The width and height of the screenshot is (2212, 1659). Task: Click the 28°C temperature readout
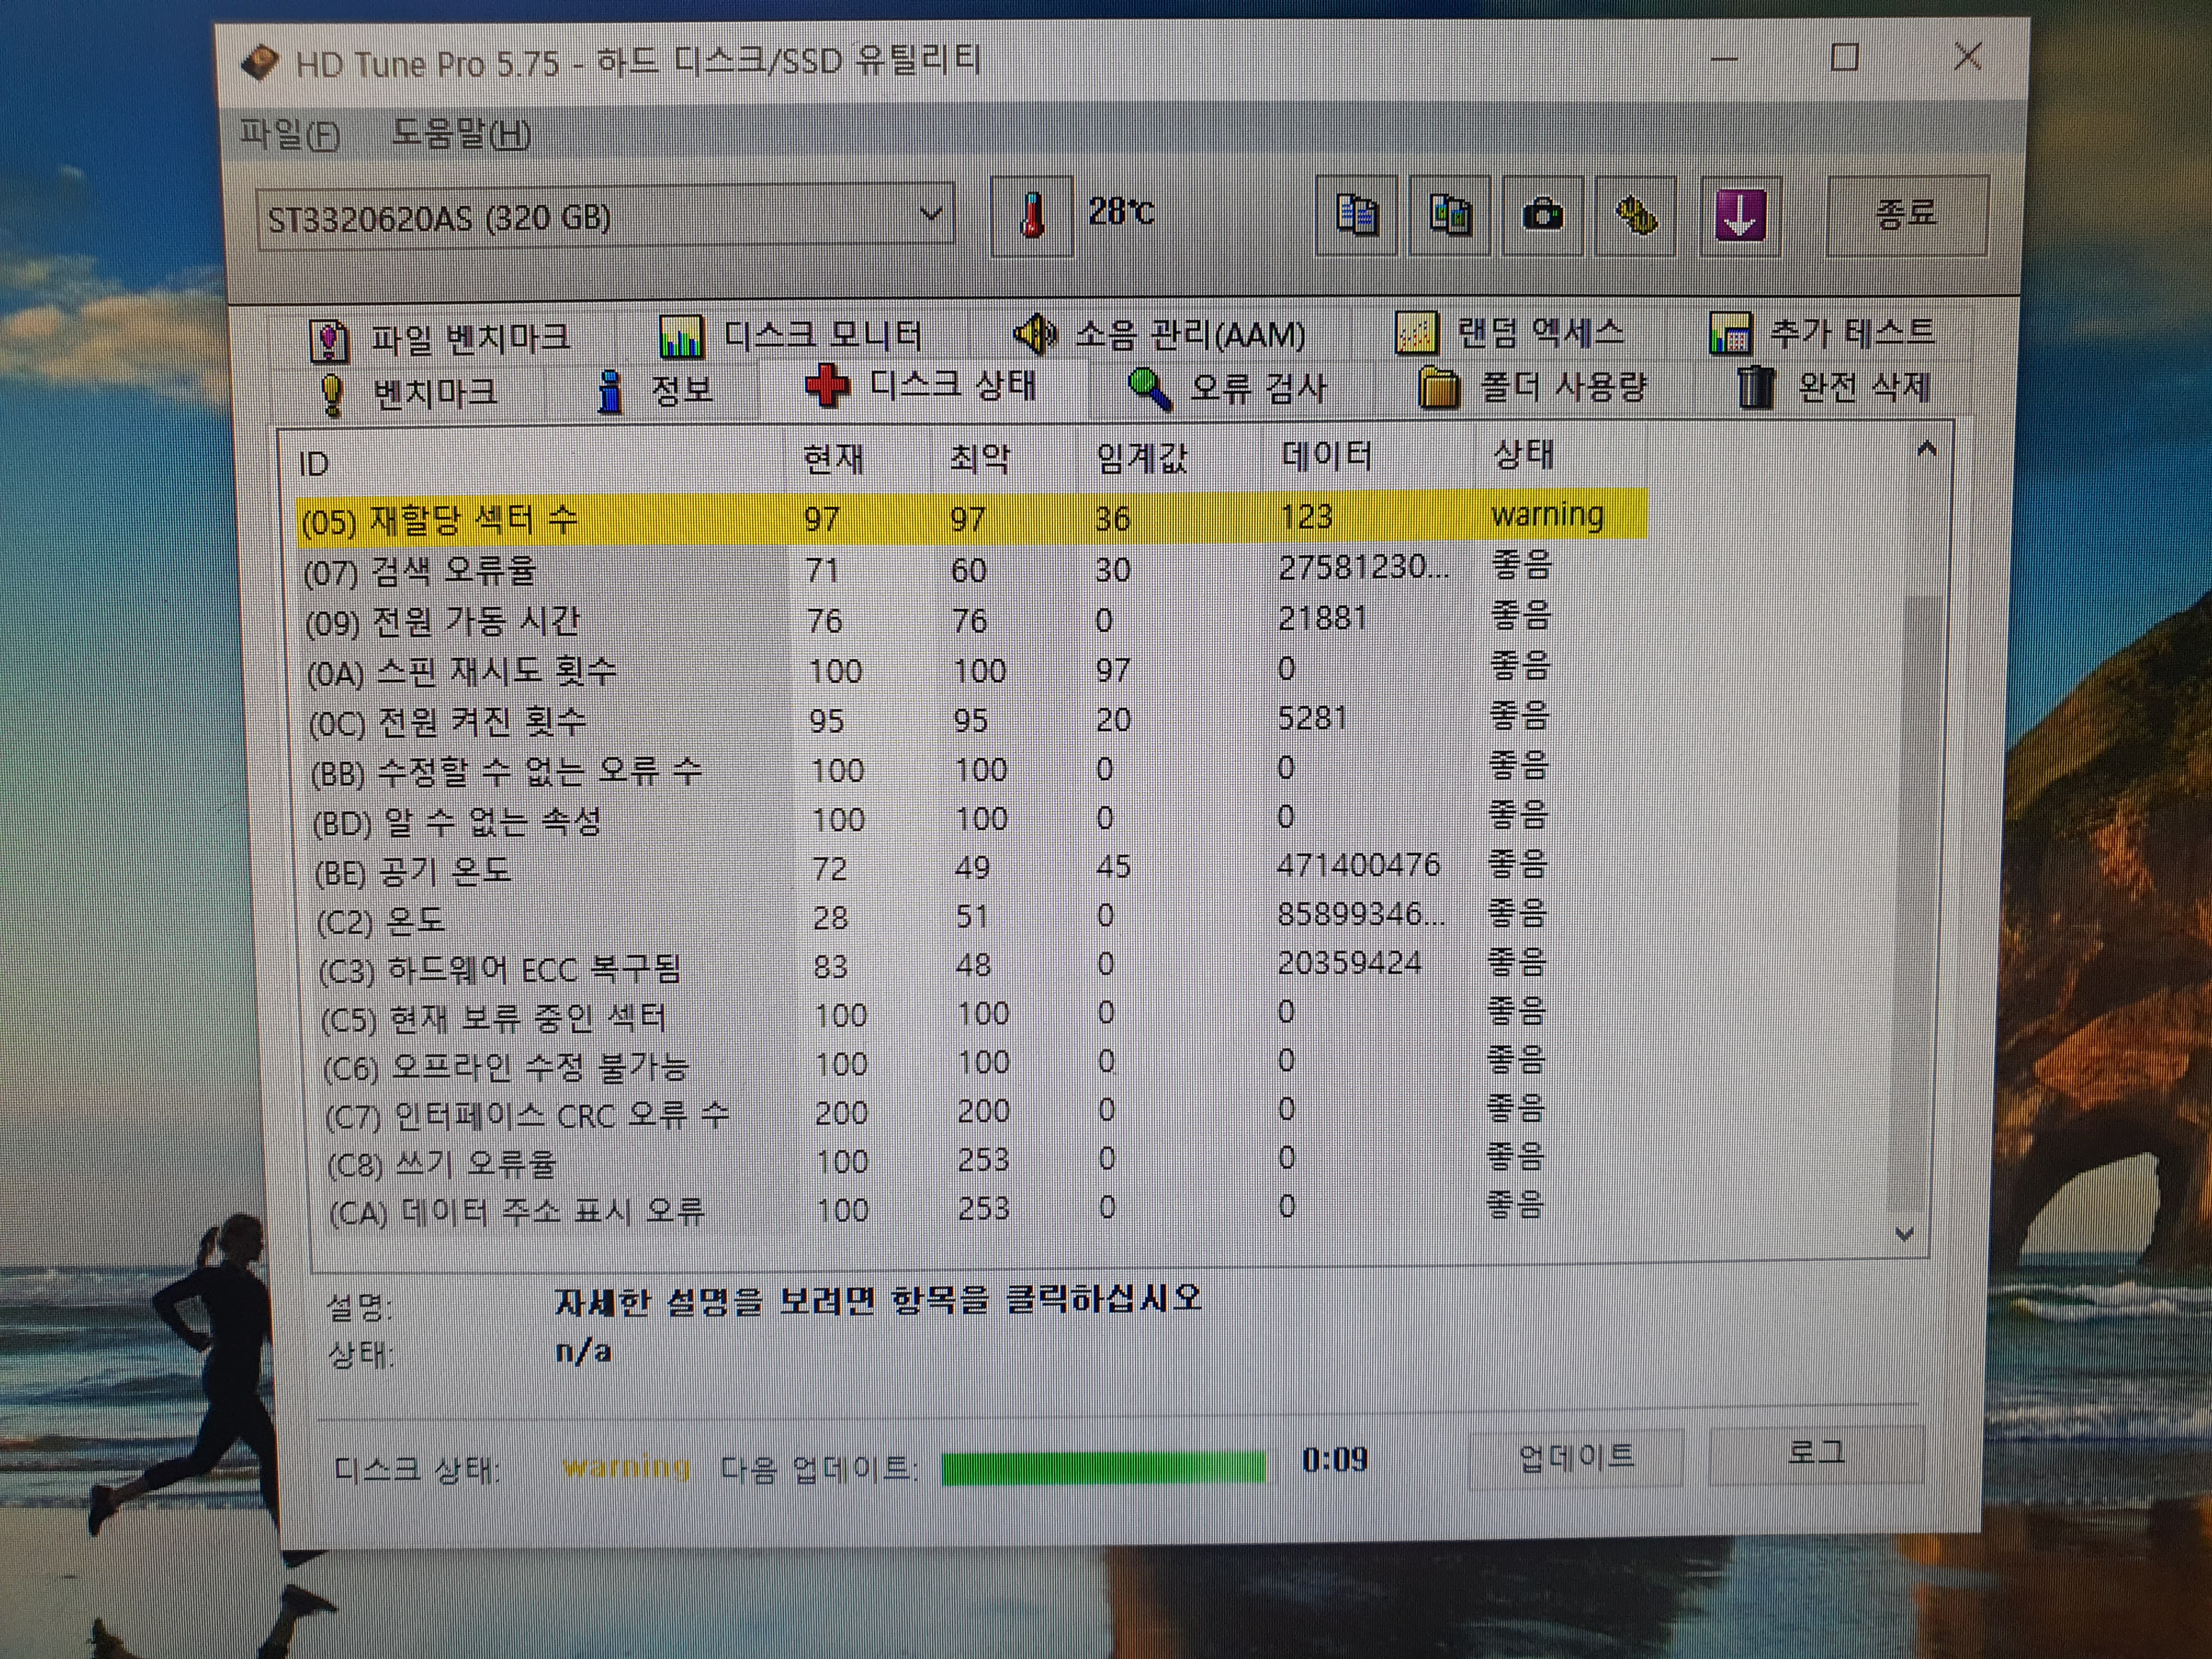pos(1121,211)
